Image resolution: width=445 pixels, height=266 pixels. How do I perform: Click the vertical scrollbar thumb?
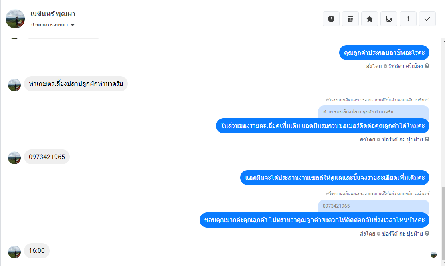point(443,224)
